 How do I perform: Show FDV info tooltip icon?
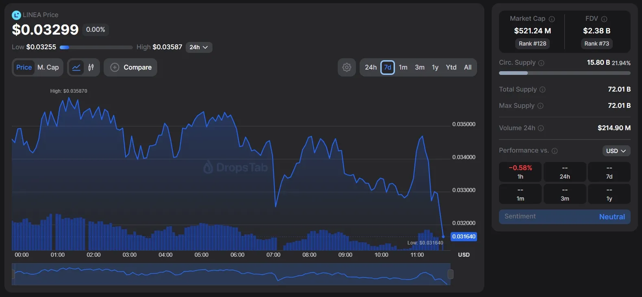[x=604, y=19]
